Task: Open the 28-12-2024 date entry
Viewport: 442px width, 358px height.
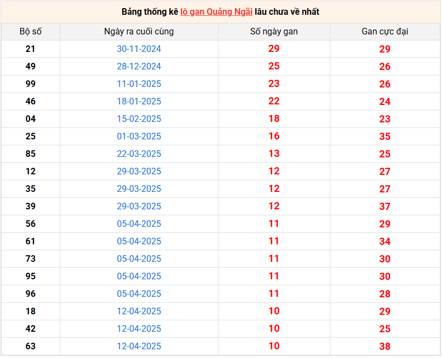Action: point(139,67)
